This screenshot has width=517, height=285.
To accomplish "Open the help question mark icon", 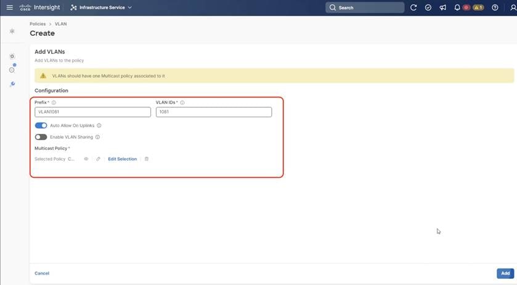I will [x=495, y=7].
